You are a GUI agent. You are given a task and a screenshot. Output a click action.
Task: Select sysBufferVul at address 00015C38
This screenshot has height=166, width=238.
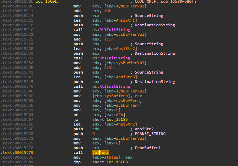(x=130, y=63)
